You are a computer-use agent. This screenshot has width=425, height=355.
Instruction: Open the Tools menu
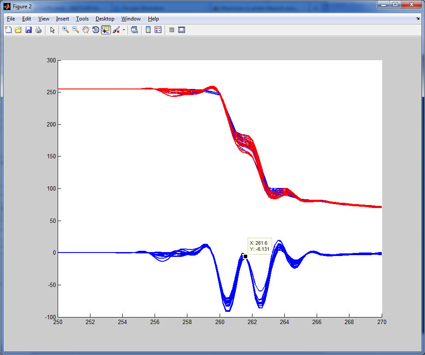click(82, 19)
